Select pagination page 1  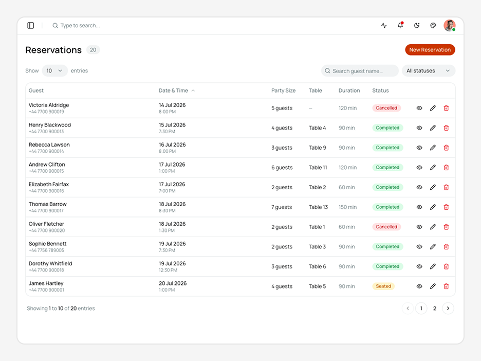[421, 309]
